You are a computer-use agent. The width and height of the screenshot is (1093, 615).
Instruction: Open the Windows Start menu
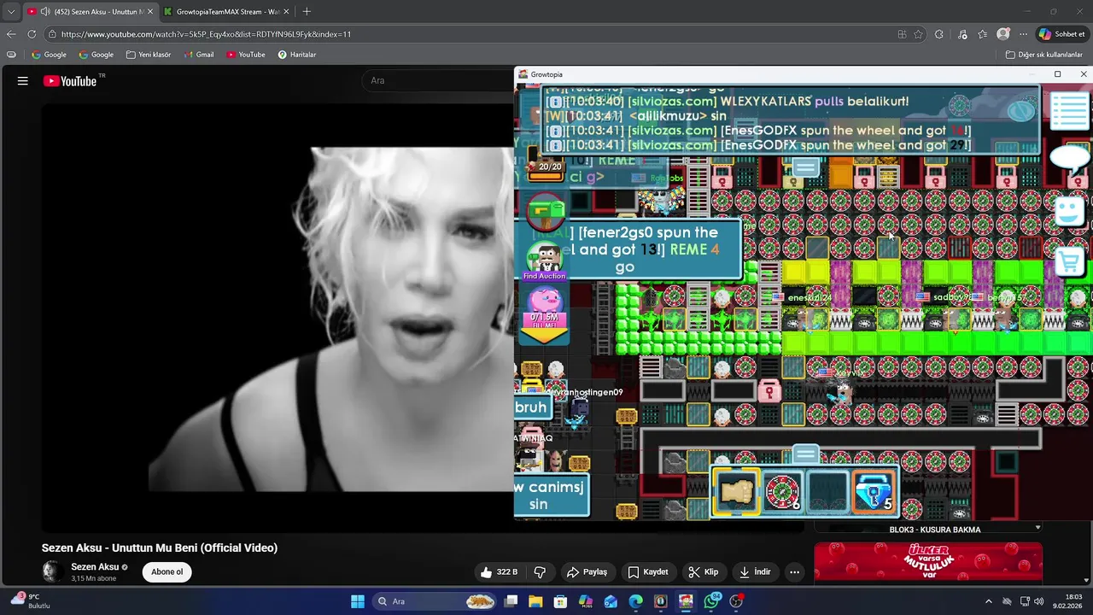(358, 601)
